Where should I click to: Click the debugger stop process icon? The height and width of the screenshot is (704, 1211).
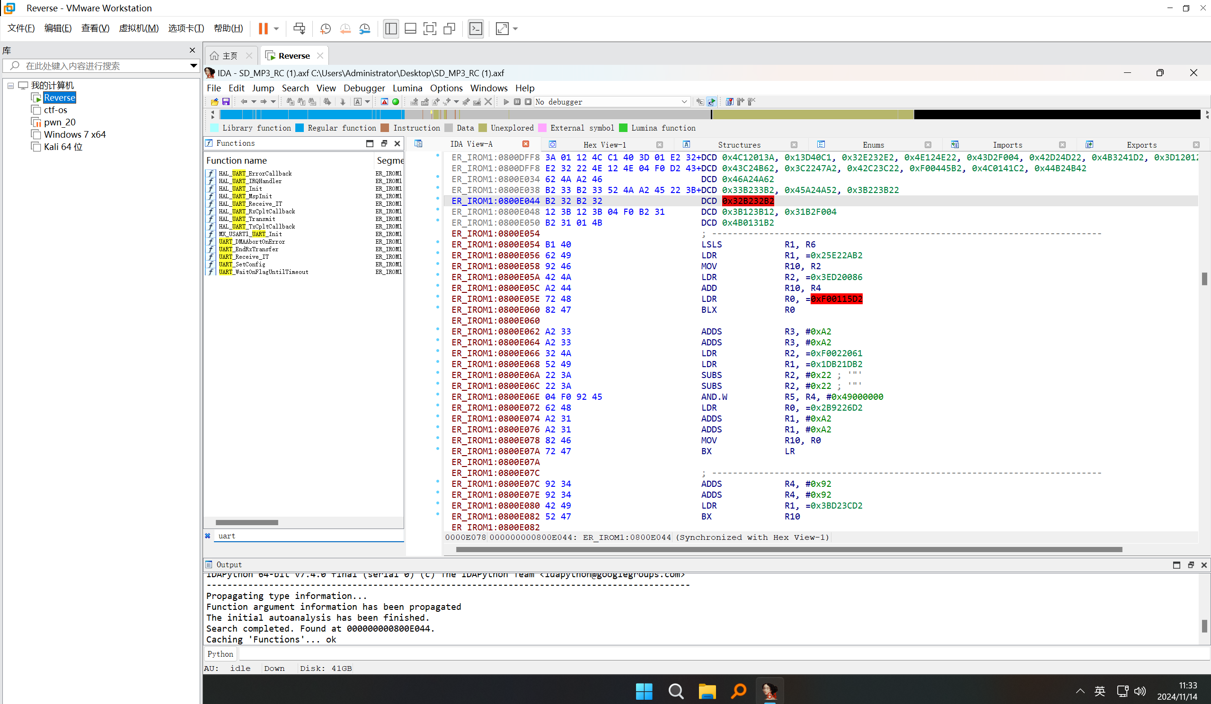click(528, 102)
